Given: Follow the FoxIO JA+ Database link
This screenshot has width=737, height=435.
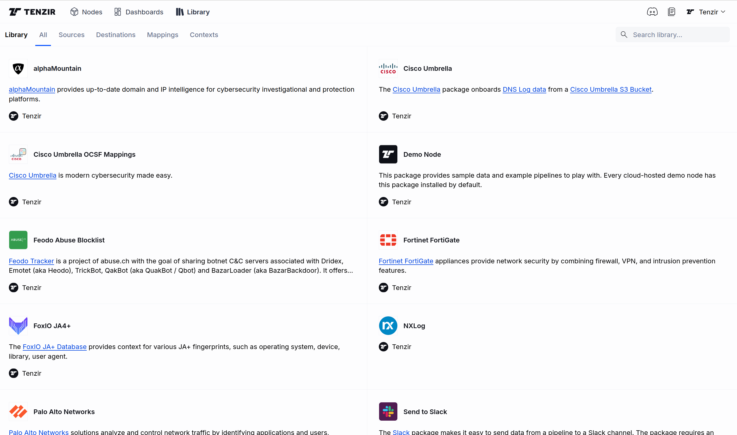Looking at the screenshot, I should point(55,347).
